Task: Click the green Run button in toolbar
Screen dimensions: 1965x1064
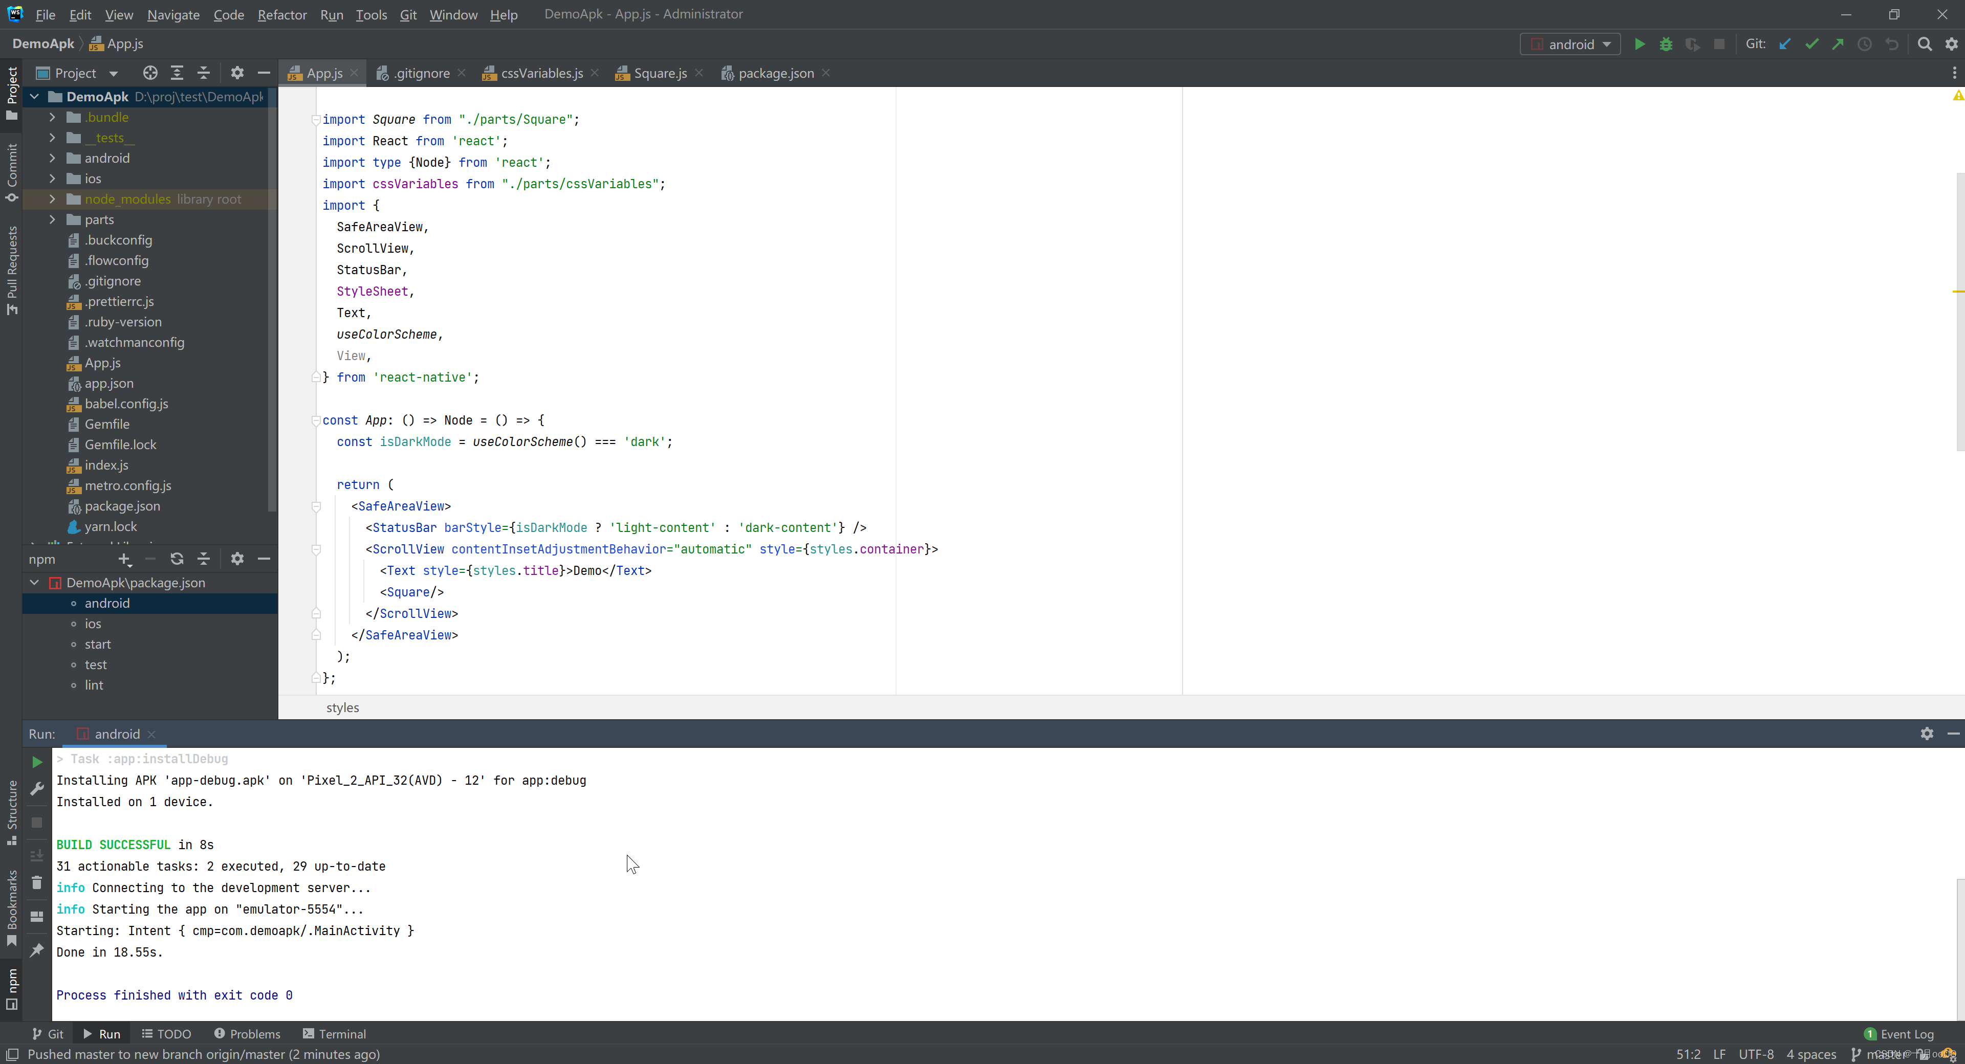Action: [x=1639, y=44]
